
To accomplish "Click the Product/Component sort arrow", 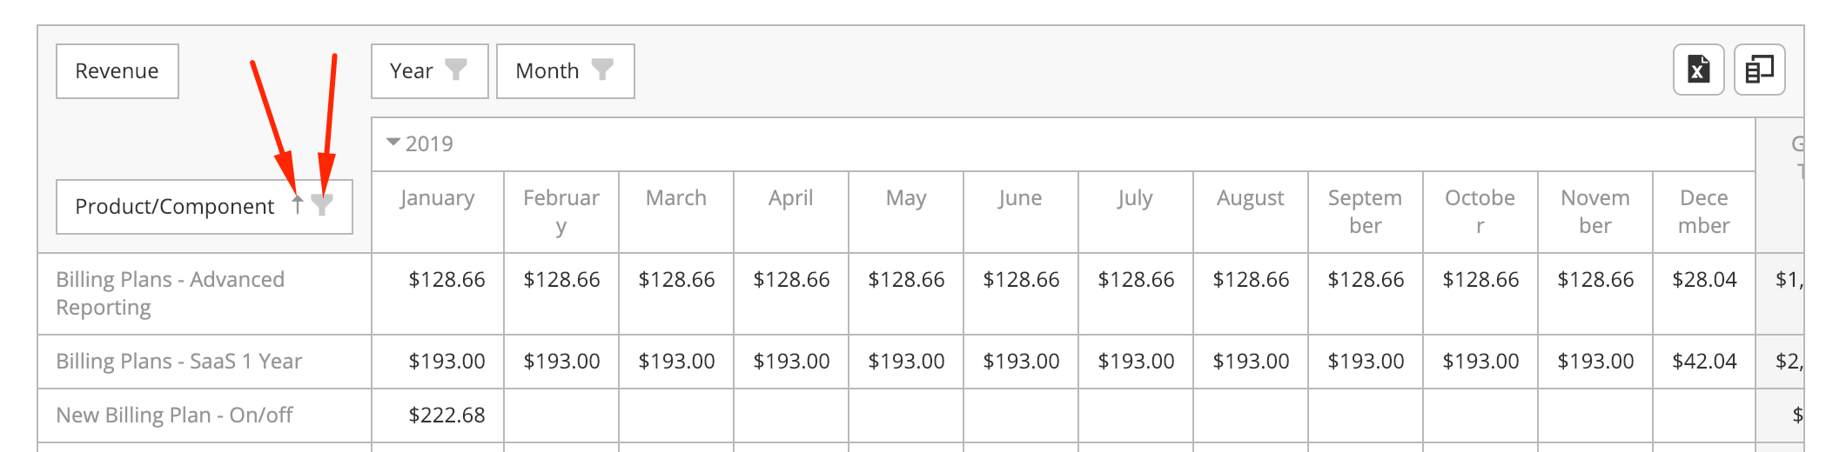I will point(297,205).
